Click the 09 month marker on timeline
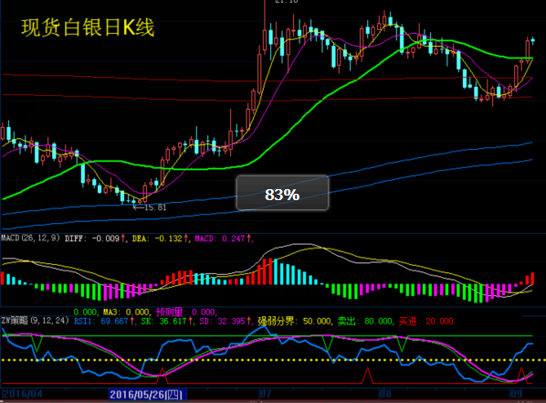The height and width of the screenshot is (403, 546). pos(516,394)
